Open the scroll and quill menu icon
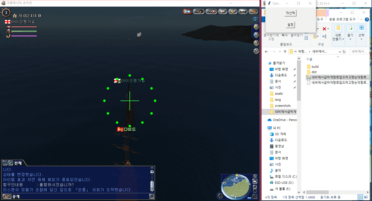 [x=233, y=11]
